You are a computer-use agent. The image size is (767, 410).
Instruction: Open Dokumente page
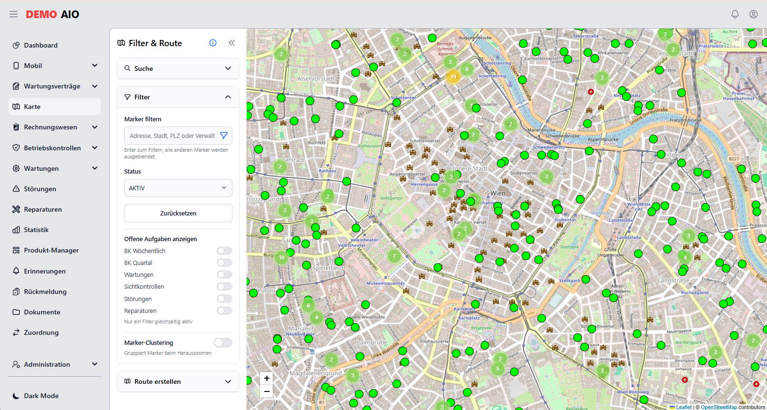coord(55,312)
